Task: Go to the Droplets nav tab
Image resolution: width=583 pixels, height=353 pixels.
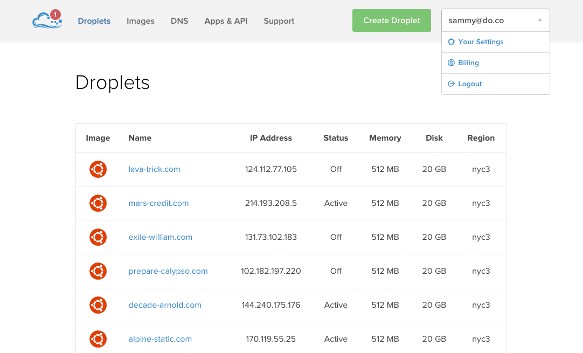Action: click(x=94, y=21)
